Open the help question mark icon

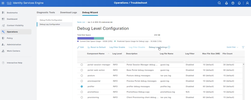click(233, 3)
